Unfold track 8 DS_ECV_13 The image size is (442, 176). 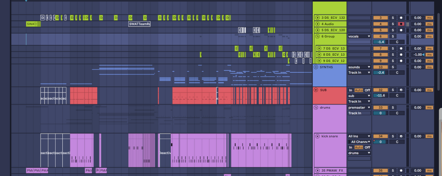(x=319, y=55)
